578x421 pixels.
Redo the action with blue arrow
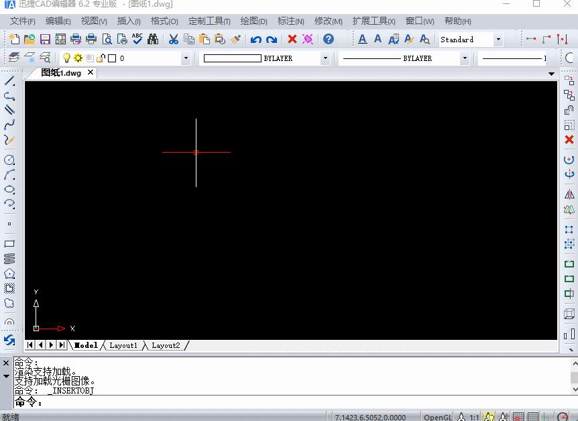click(272, 40)
